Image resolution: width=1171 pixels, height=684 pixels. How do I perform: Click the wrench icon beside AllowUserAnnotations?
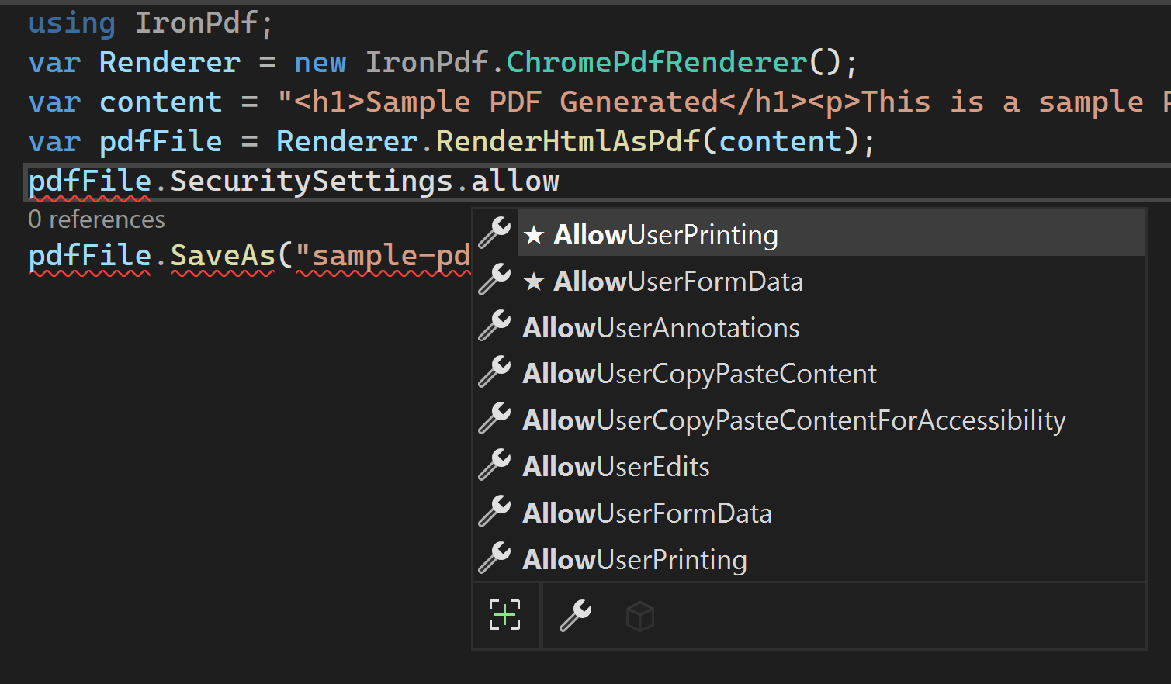pyautogui.click(x=495, y=327)
